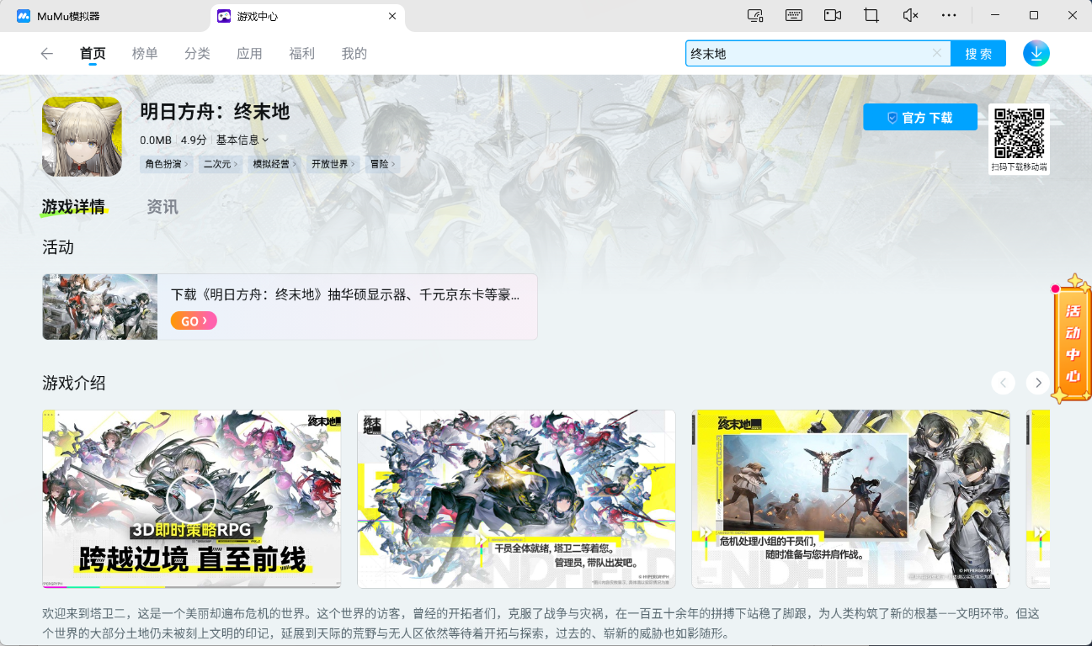Start screen recording via camera icon
This screenshot has height=646, width=1092.
click(x=832, y=16)
